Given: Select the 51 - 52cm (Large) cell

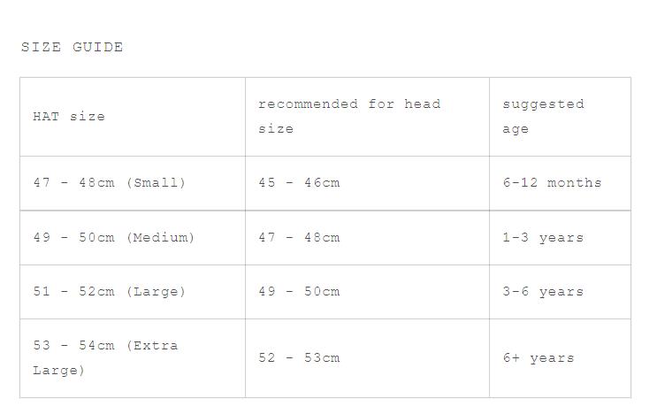Looking at the screenshot, I should 133,292.
